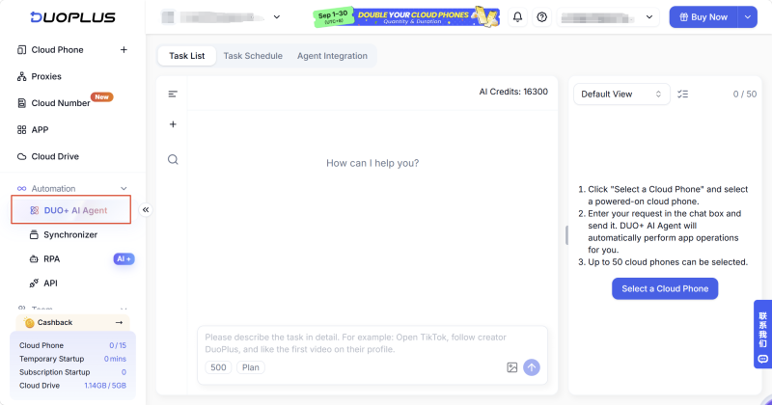Click the New badge on Cloud Number
Screen dimensions: 772x405
102,97
